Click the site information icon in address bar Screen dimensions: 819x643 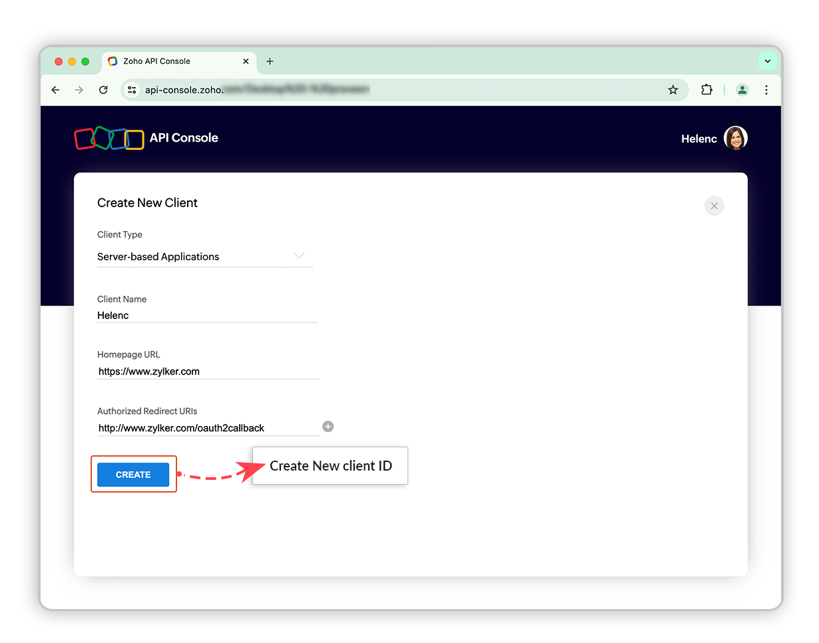coord(131,89)
